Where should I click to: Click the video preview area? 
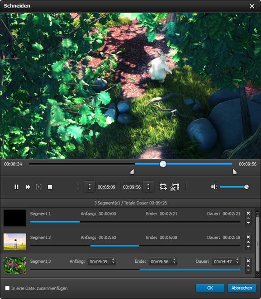(130, 85)
